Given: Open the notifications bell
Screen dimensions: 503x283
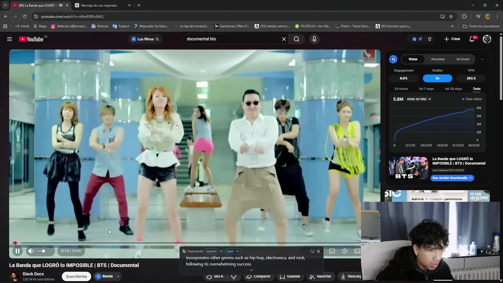Looking at the screenshot, I should pyautogui.click(x=472, y=39).
